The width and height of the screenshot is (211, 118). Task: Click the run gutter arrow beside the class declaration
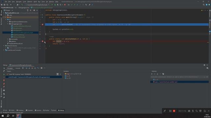pyautogui.click(x=42, y=15)
